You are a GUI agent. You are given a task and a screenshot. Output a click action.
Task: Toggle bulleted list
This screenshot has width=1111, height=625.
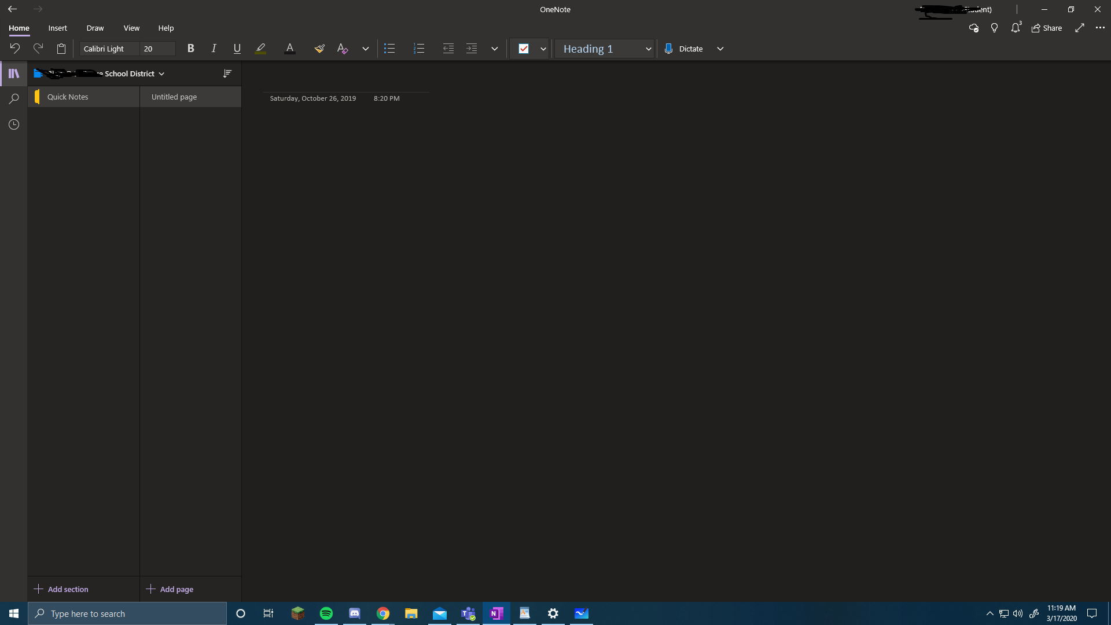point(389,49)
